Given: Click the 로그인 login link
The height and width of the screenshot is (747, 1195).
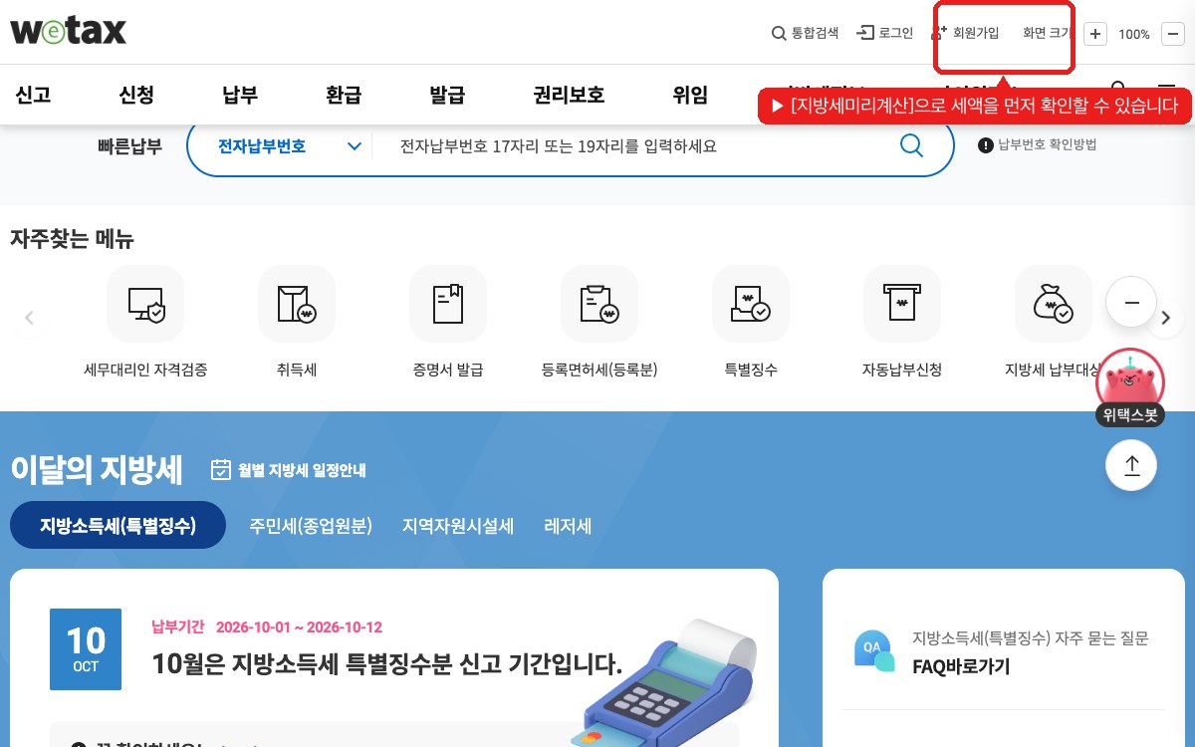Looking at the screenshot, I should (885, 33).
